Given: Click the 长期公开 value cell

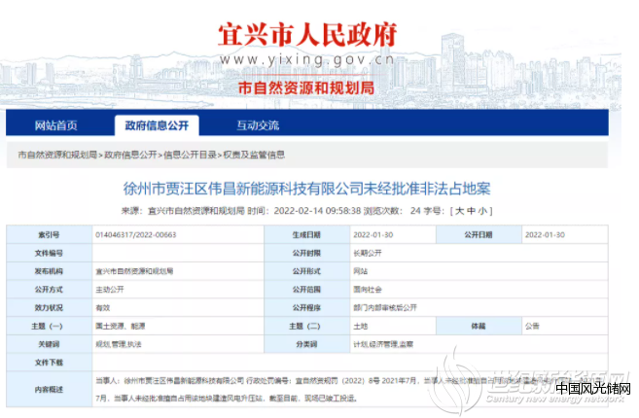Looking at the screenshot, I should (x=479, y=253).
